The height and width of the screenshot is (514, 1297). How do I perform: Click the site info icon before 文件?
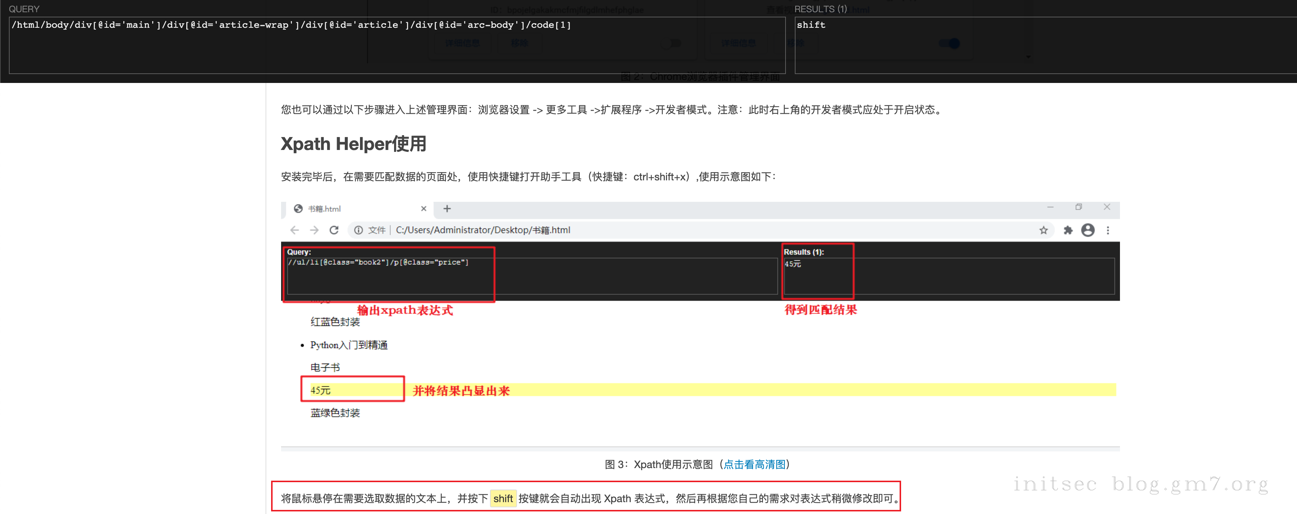pyautogui.click(x=358, y=230)
